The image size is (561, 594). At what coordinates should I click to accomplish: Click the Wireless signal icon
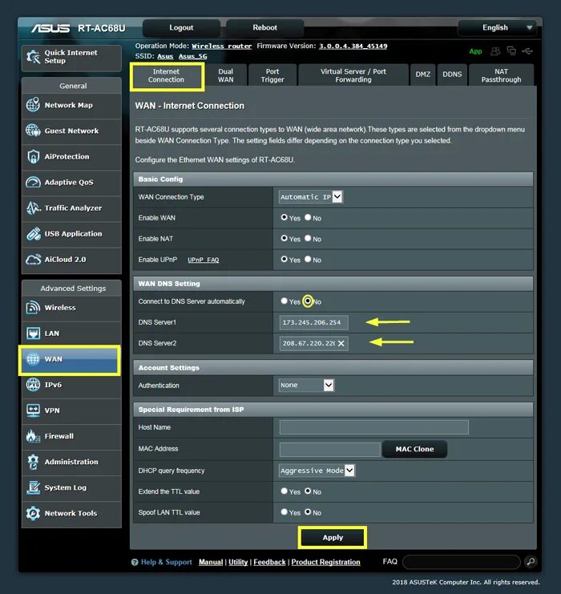33,308
